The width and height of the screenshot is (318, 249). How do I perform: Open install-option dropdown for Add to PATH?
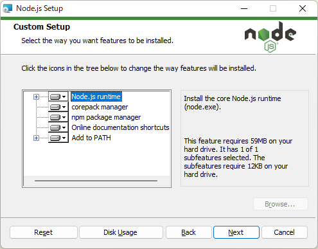58,138
